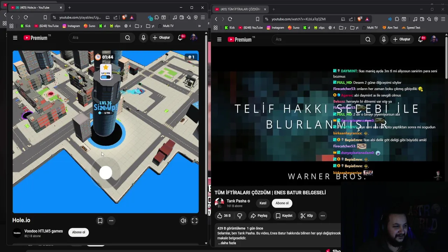Open the y bookmarks folder in Hole.io window

139,26
